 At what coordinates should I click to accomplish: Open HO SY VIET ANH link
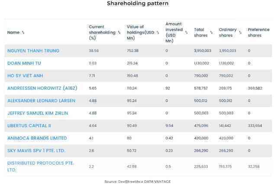[x=25, y=76]
